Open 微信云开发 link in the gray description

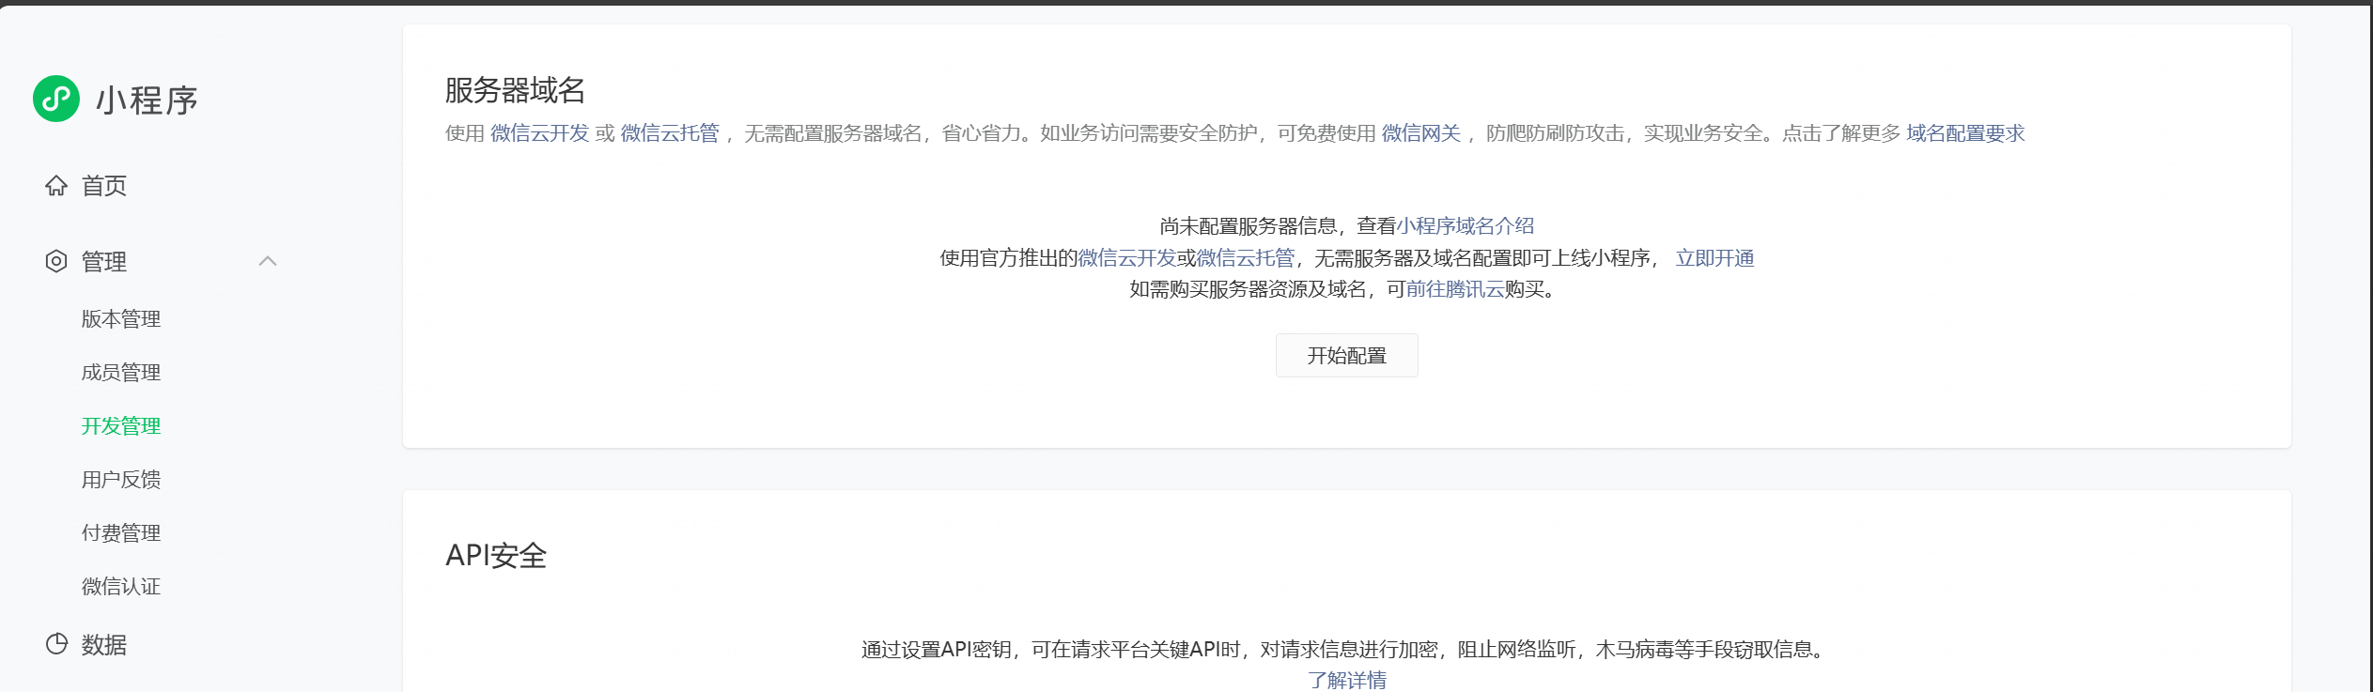click(540, 133)
